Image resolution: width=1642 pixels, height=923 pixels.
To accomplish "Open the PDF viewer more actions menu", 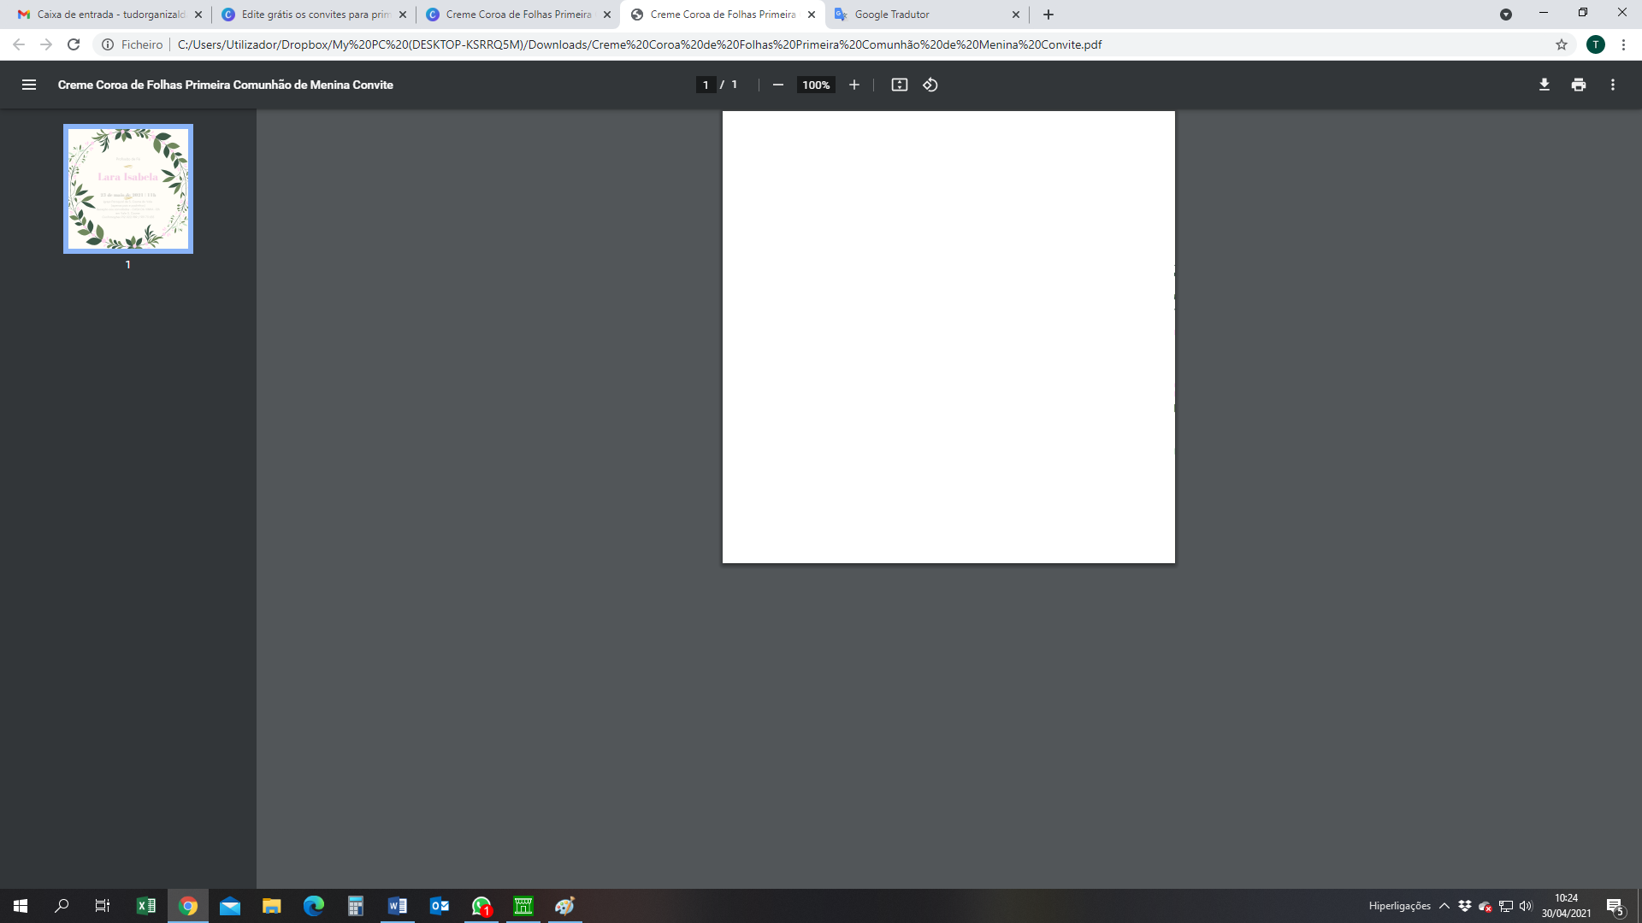I will (x=1613, y=85).
